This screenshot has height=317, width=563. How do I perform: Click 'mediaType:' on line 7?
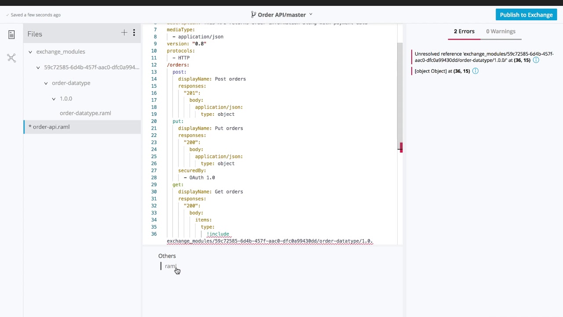coord(181,29)
